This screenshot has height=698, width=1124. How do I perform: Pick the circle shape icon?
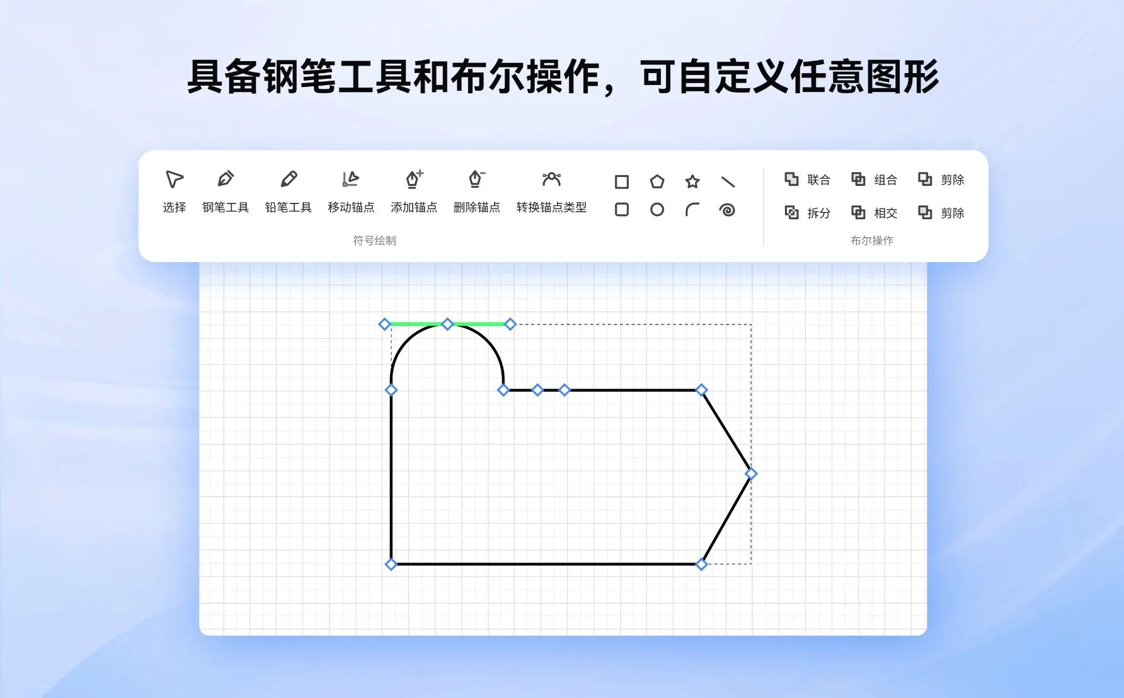(657, 210)
